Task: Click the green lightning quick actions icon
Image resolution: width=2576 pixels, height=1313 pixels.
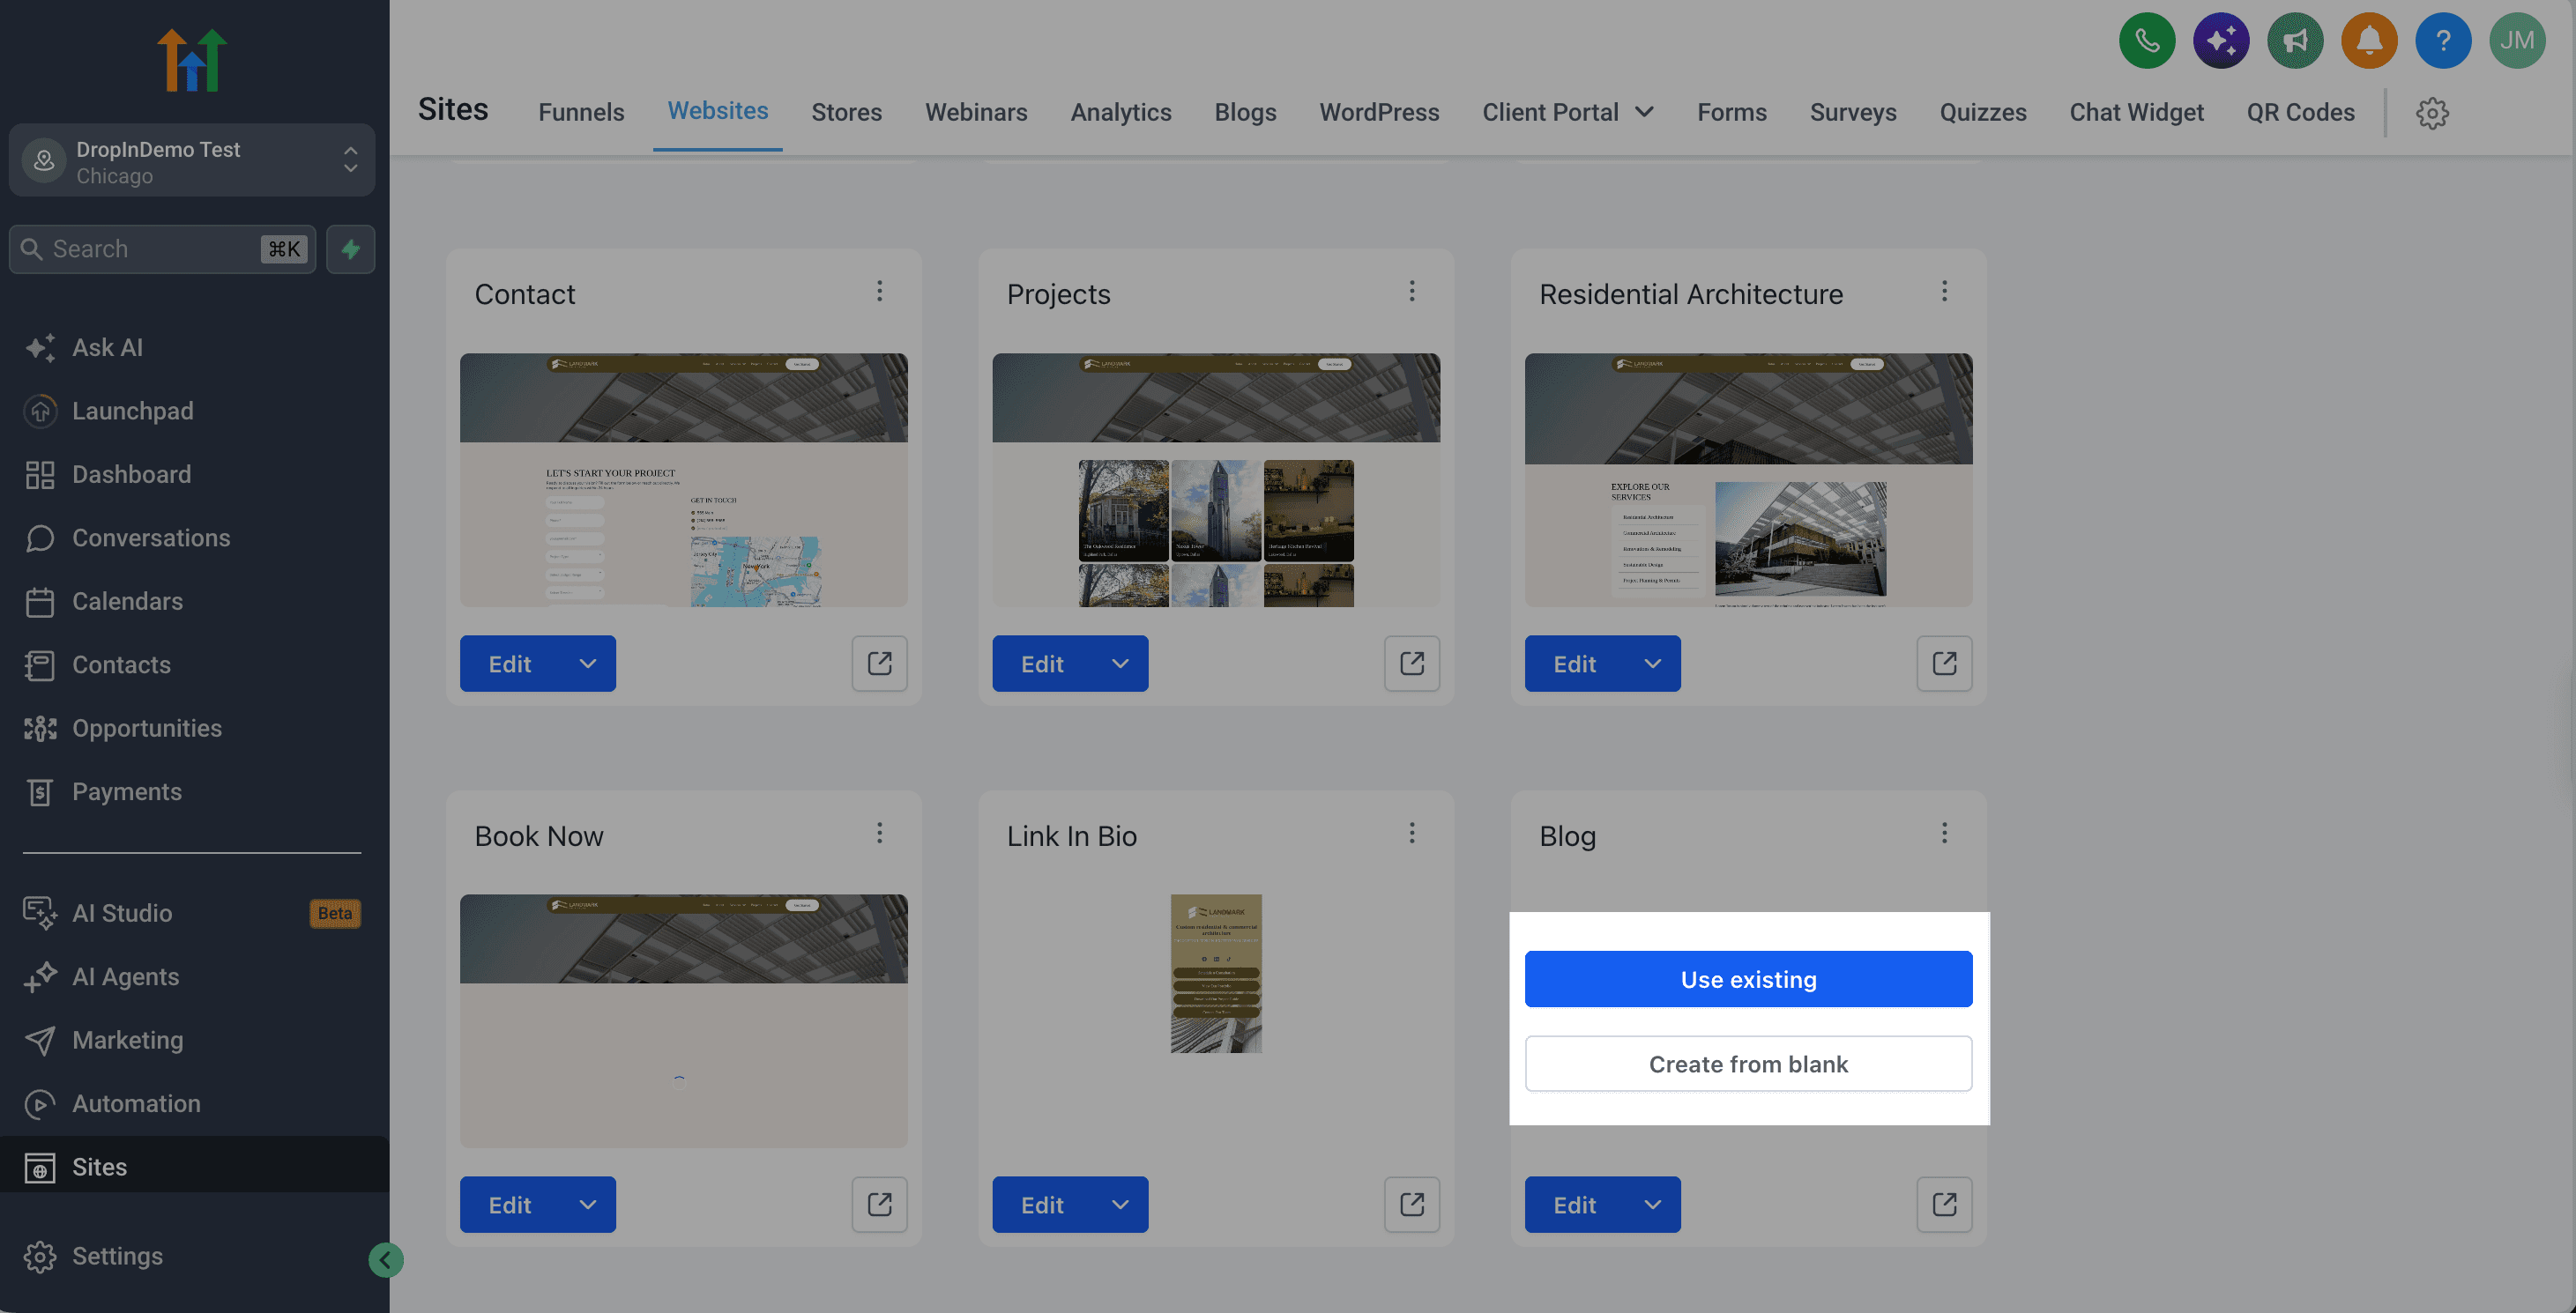Action: 350,249
